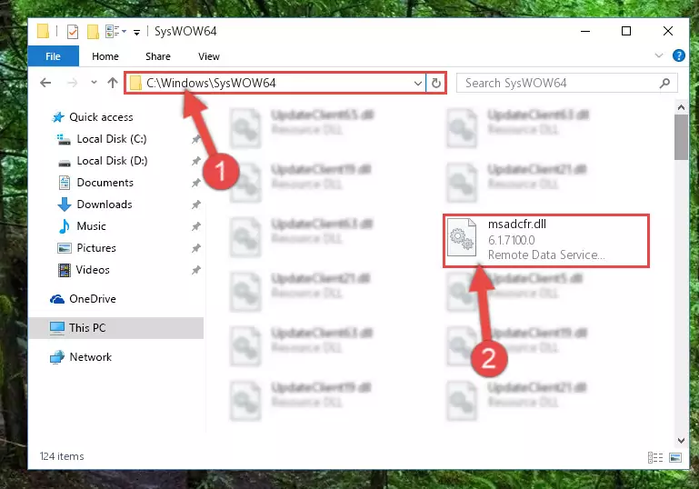699x489 pixels.
Task: Click the 124 items status text
Action: [x=62, y=456]
